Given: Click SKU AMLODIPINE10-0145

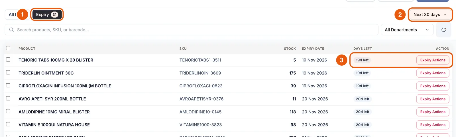Looking at the screenshot, I should [x=200, y=112].
